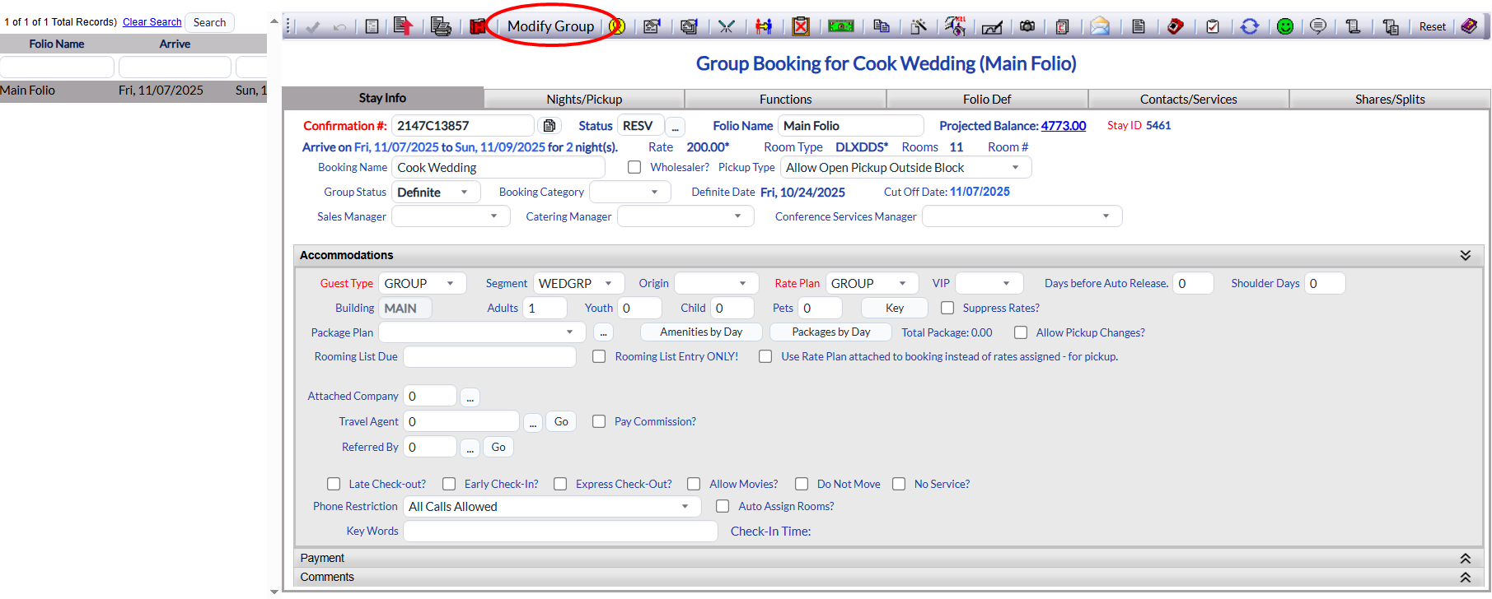Click the clipboard with red X icon
Image resolution: width=1492 pixels, height=599 pixels.
(x=801, y=26)
